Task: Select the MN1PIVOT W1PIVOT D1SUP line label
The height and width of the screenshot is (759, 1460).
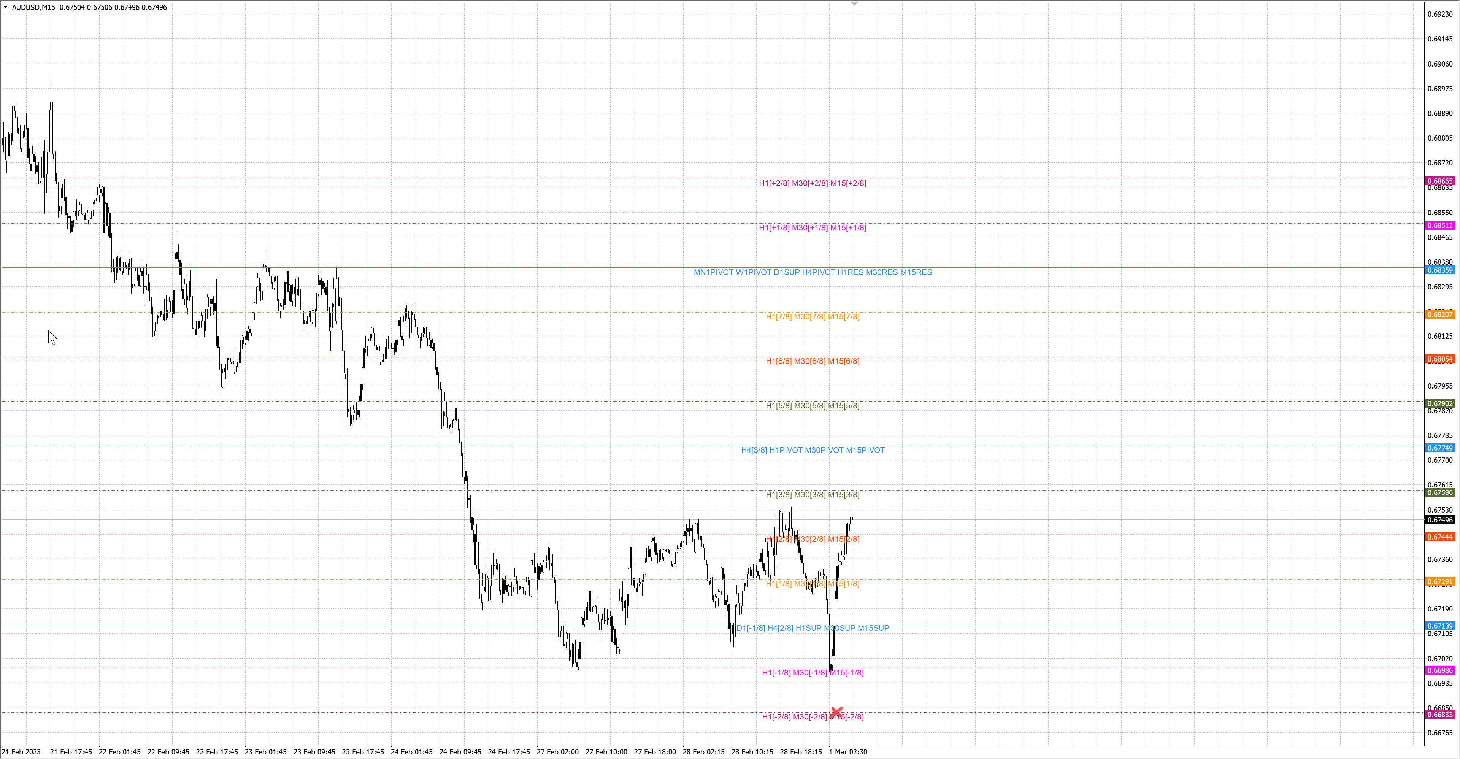Action: 812,272
